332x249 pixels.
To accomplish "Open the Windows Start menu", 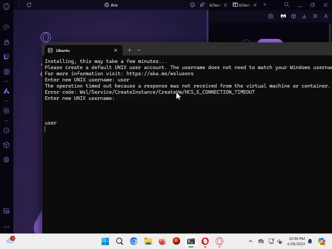I will click(105, 241).
